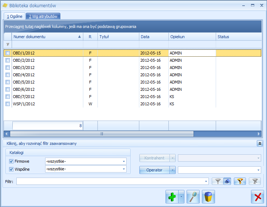Click Numer dokumentu filter row cell

click(47, 45)
